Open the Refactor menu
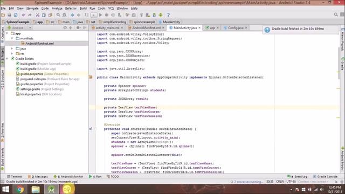The height and width of the screenshot is (194, 345). [71, 9]
